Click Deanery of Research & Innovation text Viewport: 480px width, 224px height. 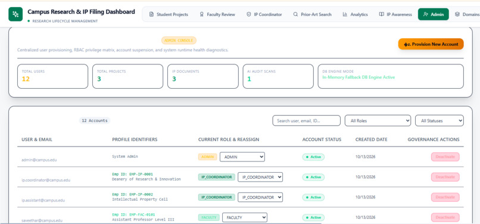(147, 179)
